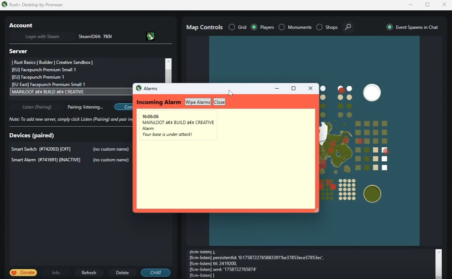
Task: Close the Alarms window with X
Action: click(x=310, y=88)
